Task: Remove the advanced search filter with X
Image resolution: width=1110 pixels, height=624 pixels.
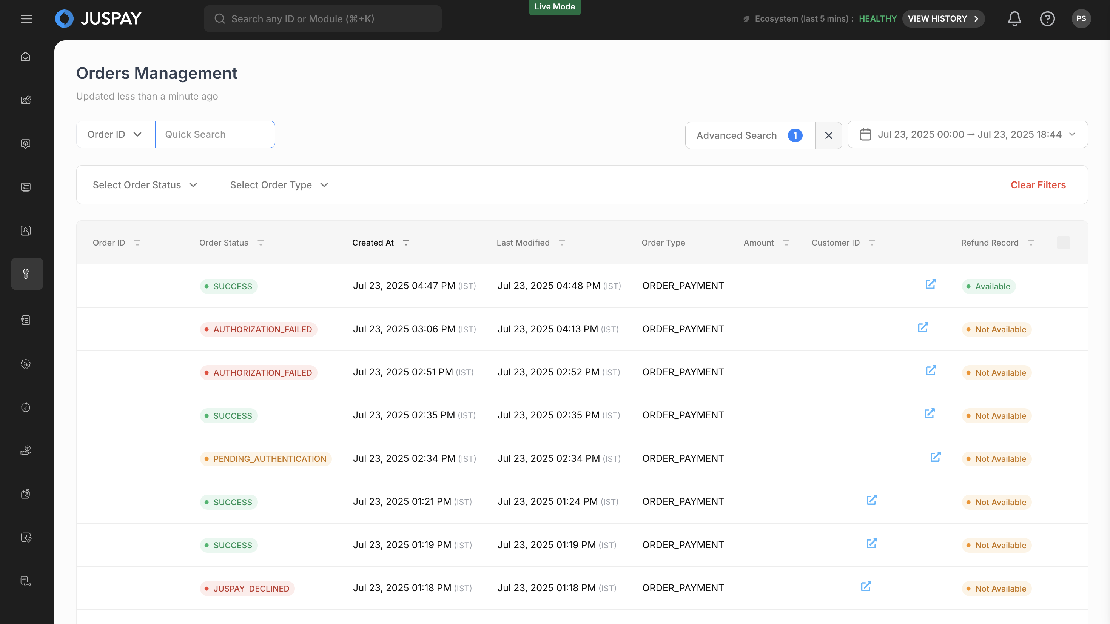Action: click(x=828, y=135)
